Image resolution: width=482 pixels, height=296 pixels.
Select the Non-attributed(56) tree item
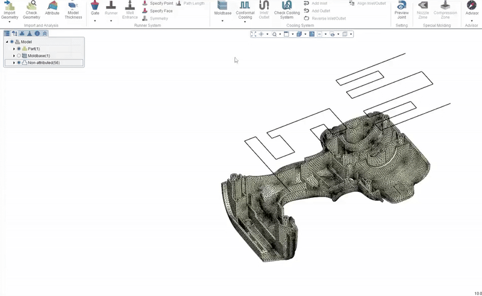(43, 63)
